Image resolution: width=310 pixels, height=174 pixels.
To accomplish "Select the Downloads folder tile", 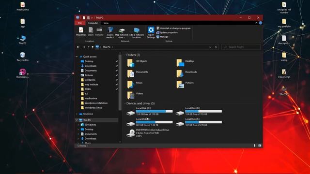I will tap(186, 74).
